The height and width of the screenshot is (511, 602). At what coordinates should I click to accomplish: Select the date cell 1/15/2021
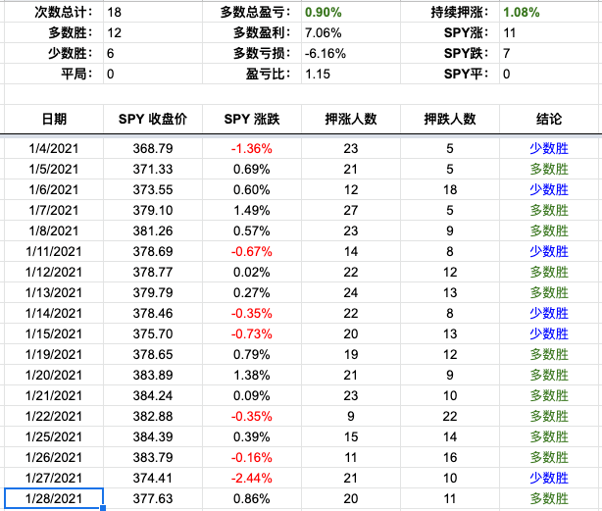(x=54, y=333)
